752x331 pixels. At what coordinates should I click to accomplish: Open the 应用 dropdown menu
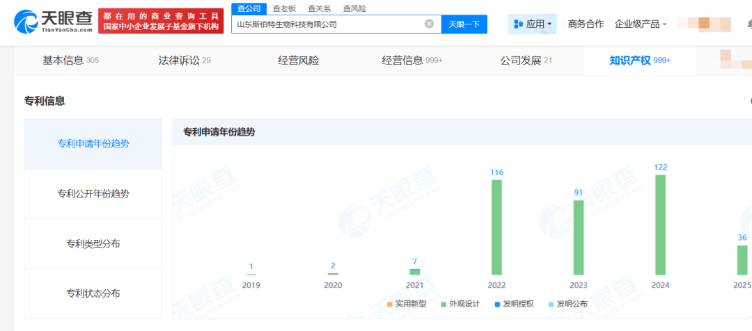[533, 24]
